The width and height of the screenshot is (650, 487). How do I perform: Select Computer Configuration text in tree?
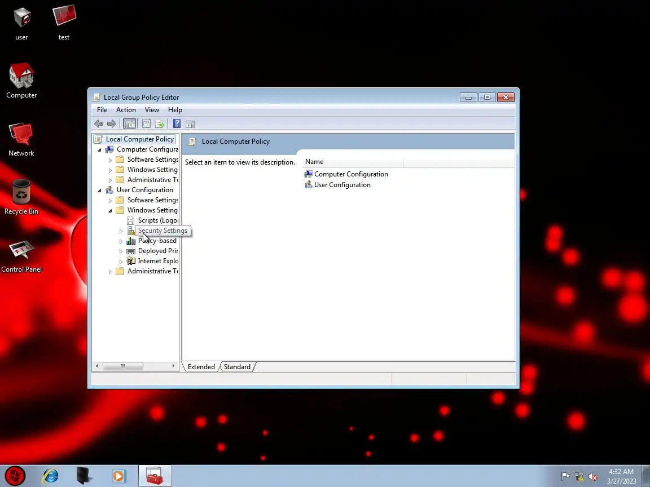click(x=148, y=149)
